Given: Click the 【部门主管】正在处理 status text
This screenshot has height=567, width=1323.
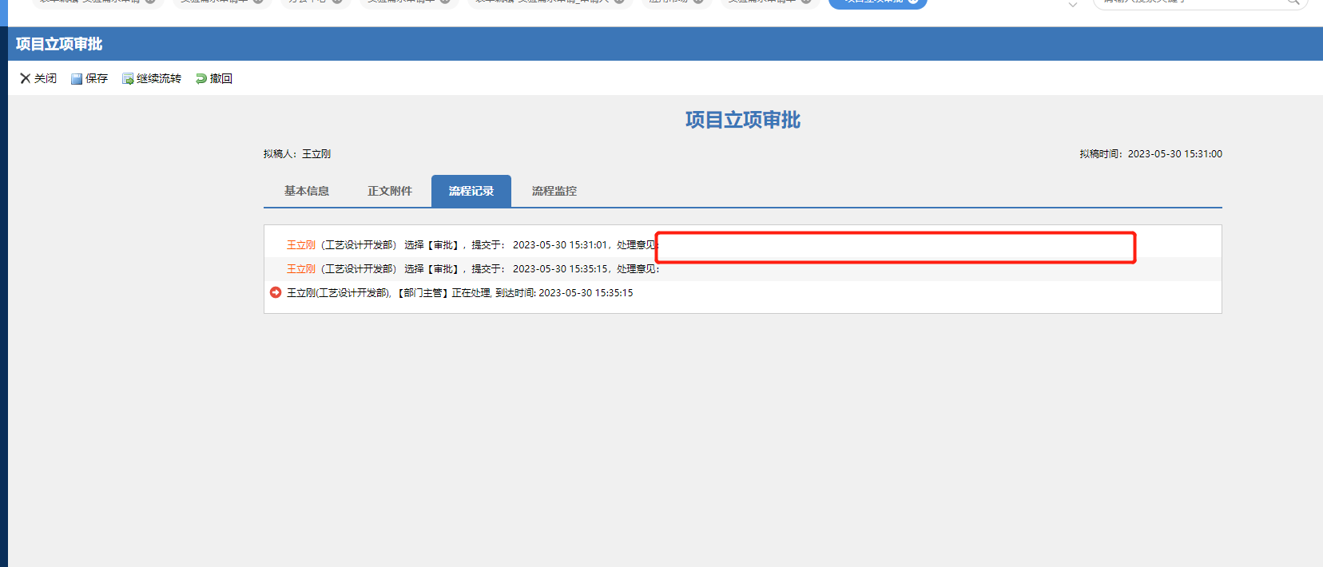Looking at the screenshot, I should tap(444, 293).
